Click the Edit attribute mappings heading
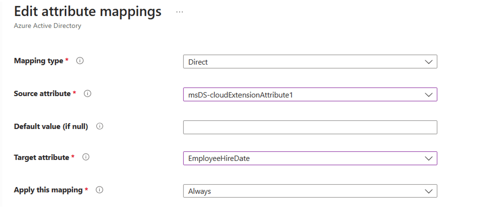This screenshot has height=208, width=479. pos(88,12)
